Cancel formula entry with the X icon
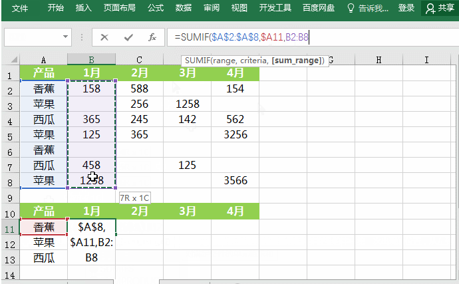This screenshot has height=284, width=459. point(104,37)
